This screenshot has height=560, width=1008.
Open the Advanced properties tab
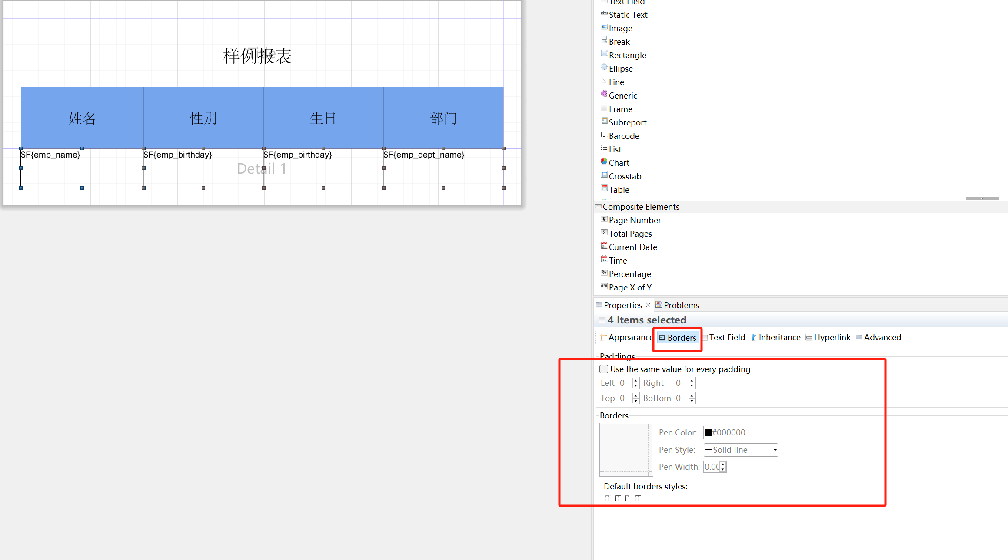882,337
